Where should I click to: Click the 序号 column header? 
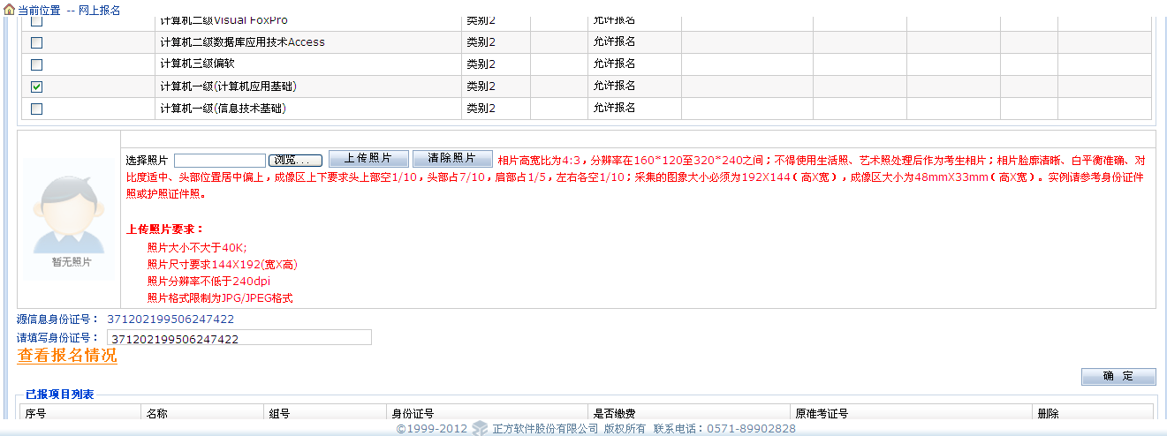click(35, 414)
